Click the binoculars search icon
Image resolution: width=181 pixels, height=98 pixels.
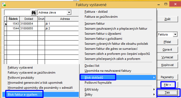pyautogui.click(x=34, y=12)
